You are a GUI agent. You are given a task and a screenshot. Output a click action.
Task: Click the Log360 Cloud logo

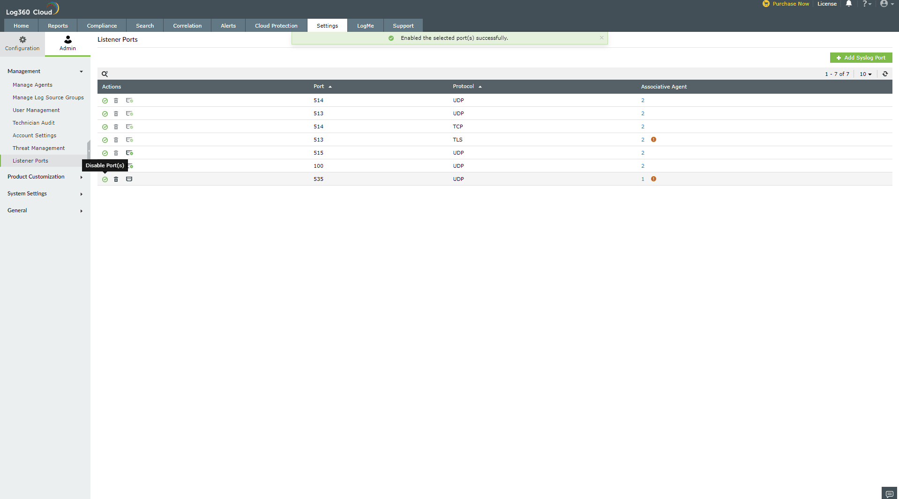pos(32,9)
